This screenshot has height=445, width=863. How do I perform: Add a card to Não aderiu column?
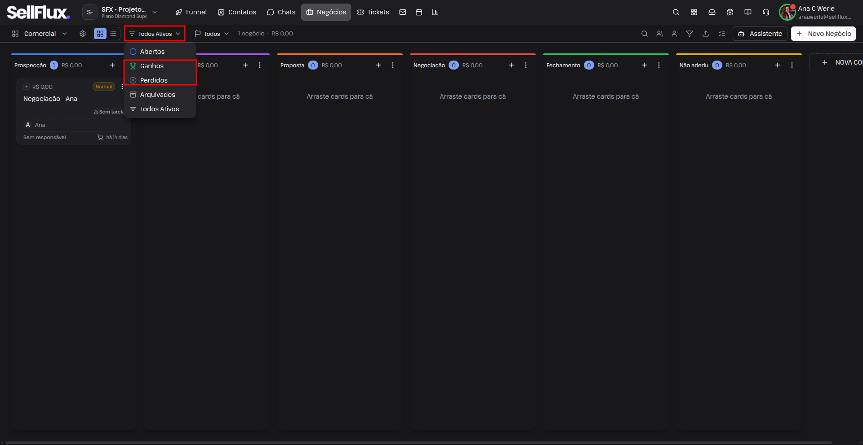click(x=778, y=65)
